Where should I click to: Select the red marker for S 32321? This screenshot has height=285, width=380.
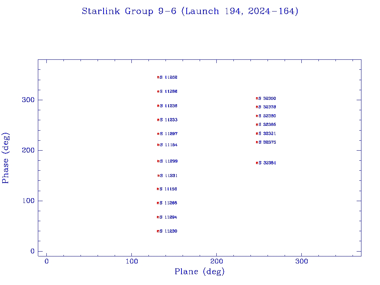tap(257, 134)
